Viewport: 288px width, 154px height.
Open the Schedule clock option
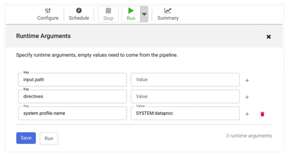pyautogui.click(x=79, y=14)
